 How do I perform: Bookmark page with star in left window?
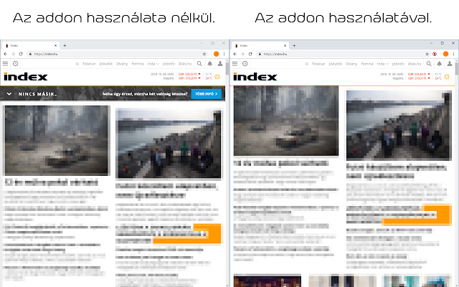(204, 54)
